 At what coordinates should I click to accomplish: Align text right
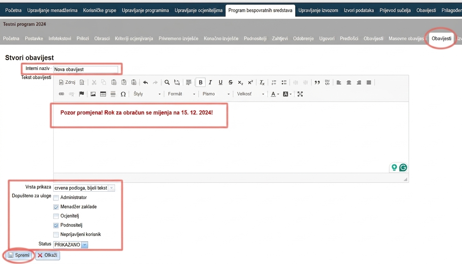tap(359, 82)
